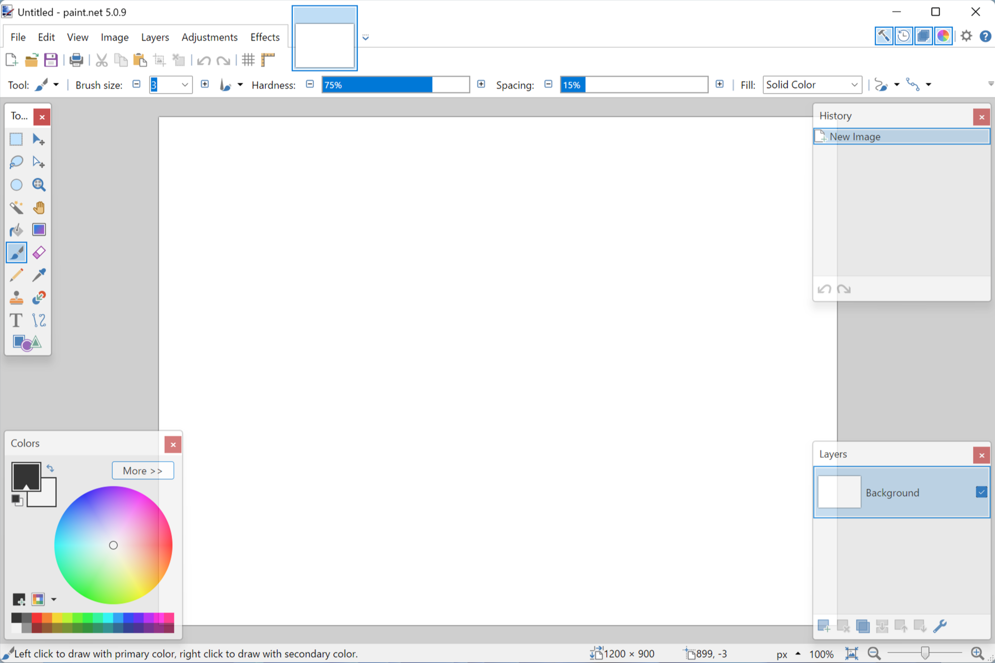
Task: Click the More >> button
Action: [143, 471]
